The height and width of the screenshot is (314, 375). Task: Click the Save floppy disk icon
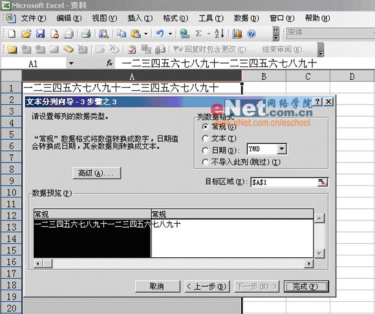[40, 34]
